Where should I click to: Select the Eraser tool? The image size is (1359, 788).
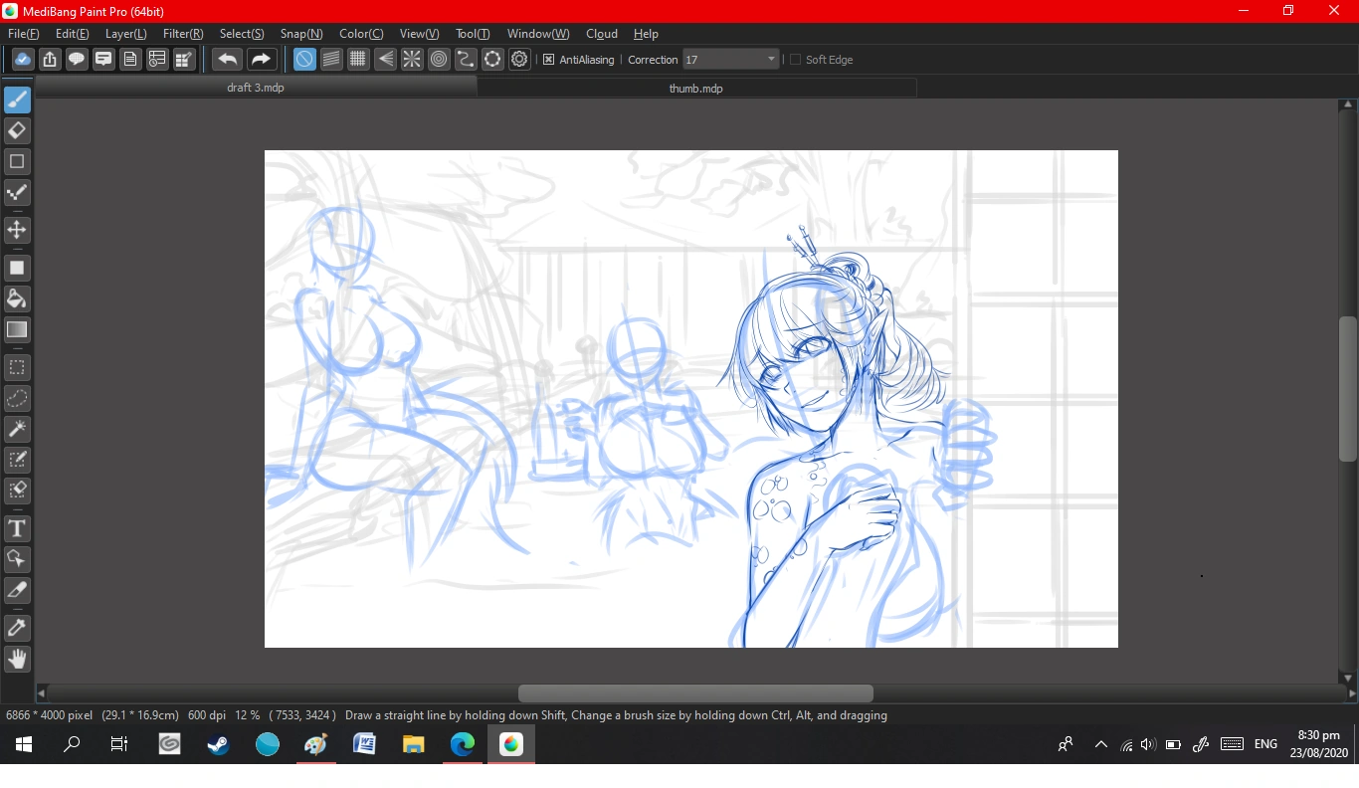(x=17, y=130)
